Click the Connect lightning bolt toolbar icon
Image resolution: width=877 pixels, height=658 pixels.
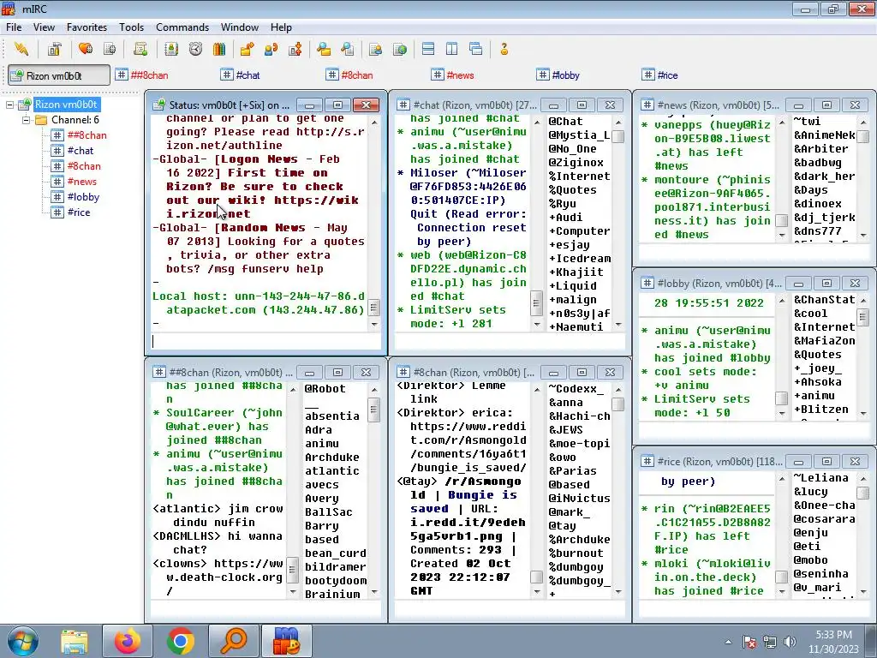coord(21,49)
